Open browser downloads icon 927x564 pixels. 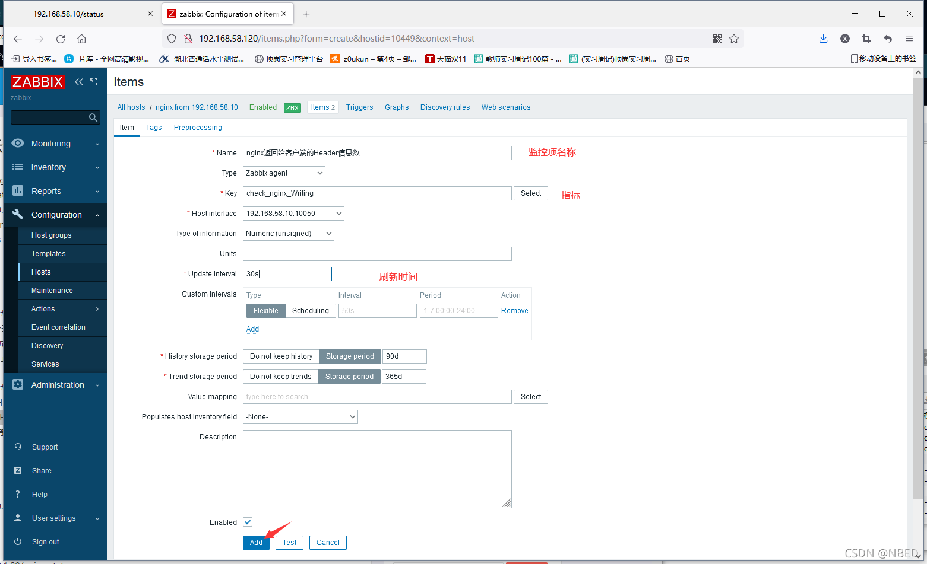(x=823, y=39)
